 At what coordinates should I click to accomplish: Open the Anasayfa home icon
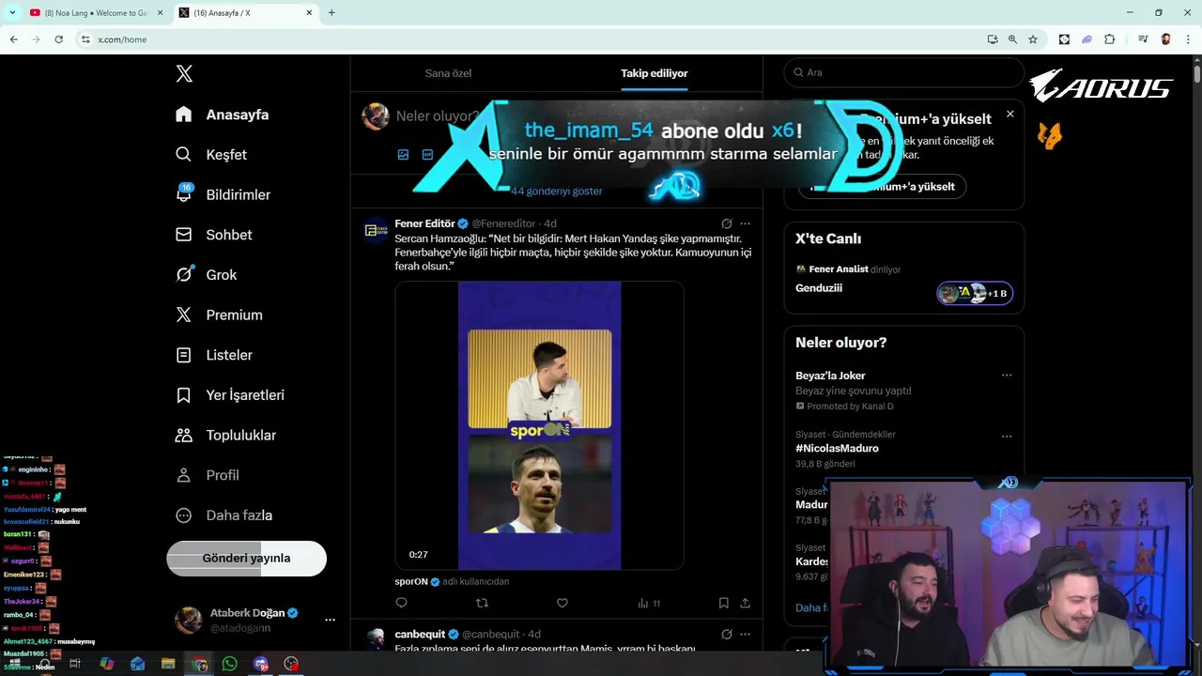pos(184,115)
